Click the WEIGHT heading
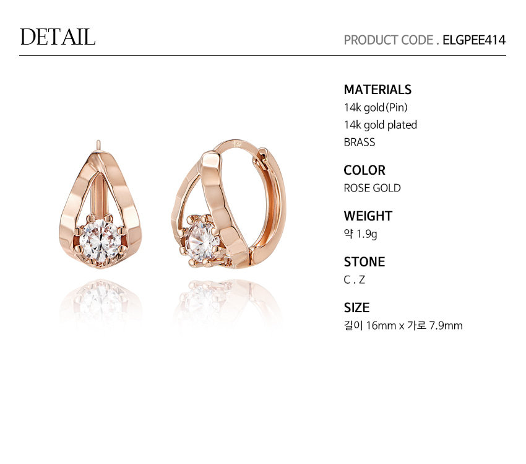The width and height of the screenshot is (526, 464). [x=368, y=216]
